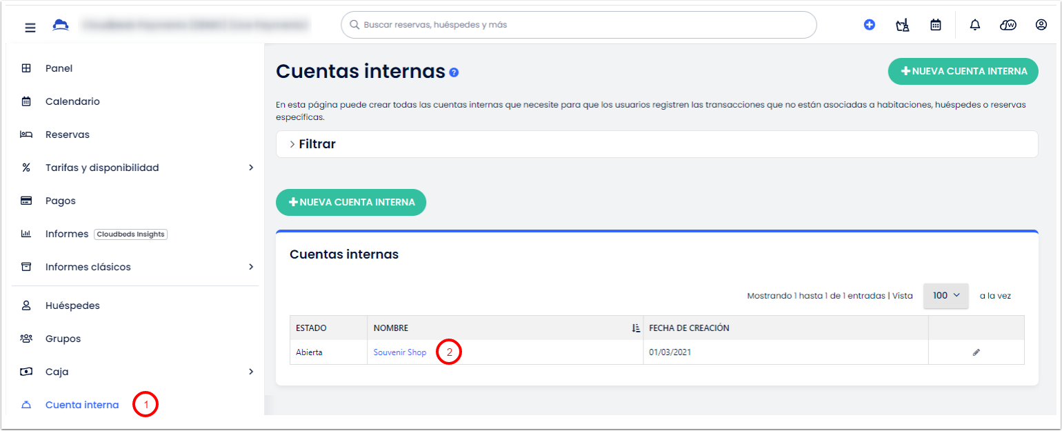The image size is (1062, 431).
Task: Click the pencil edit icon for Souvenir Shop
Action: tap(976, 352)
